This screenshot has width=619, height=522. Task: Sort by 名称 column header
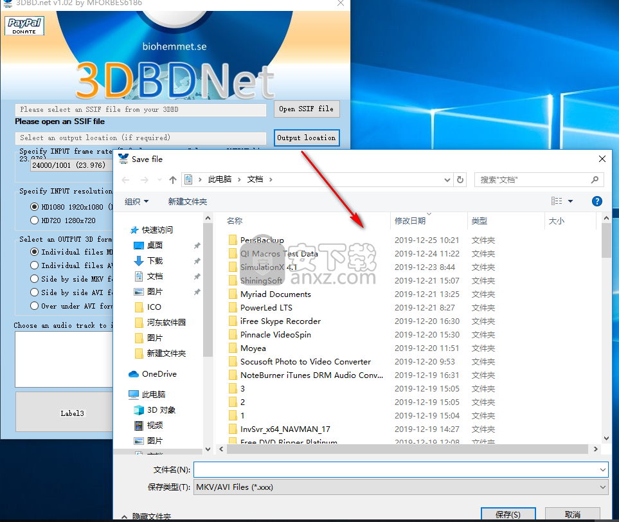(235, 221)
